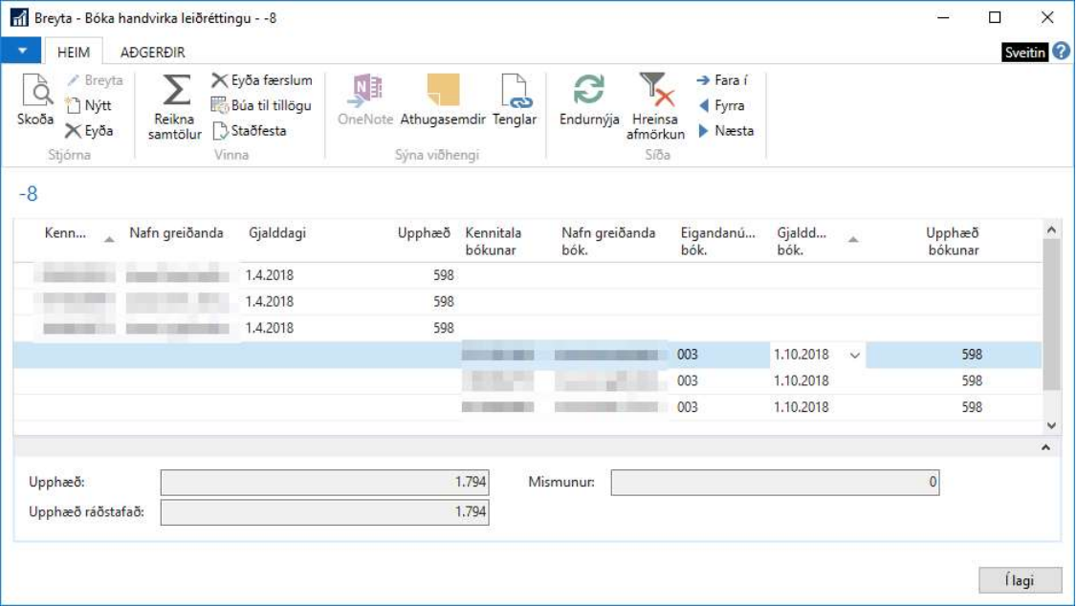
Task: Click the Mismunur value field
Action: click(x=775, y=483)
